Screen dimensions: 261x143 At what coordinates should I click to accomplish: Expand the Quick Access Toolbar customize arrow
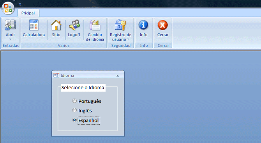20,5
